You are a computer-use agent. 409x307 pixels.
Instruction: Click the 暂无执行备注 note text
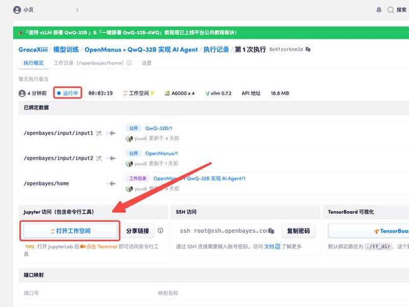coord(33,79)
